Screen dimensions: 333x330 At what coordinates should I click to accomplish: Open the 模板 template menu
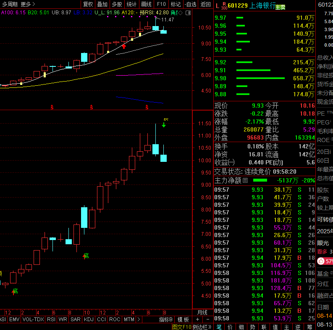tap(183, 319)
